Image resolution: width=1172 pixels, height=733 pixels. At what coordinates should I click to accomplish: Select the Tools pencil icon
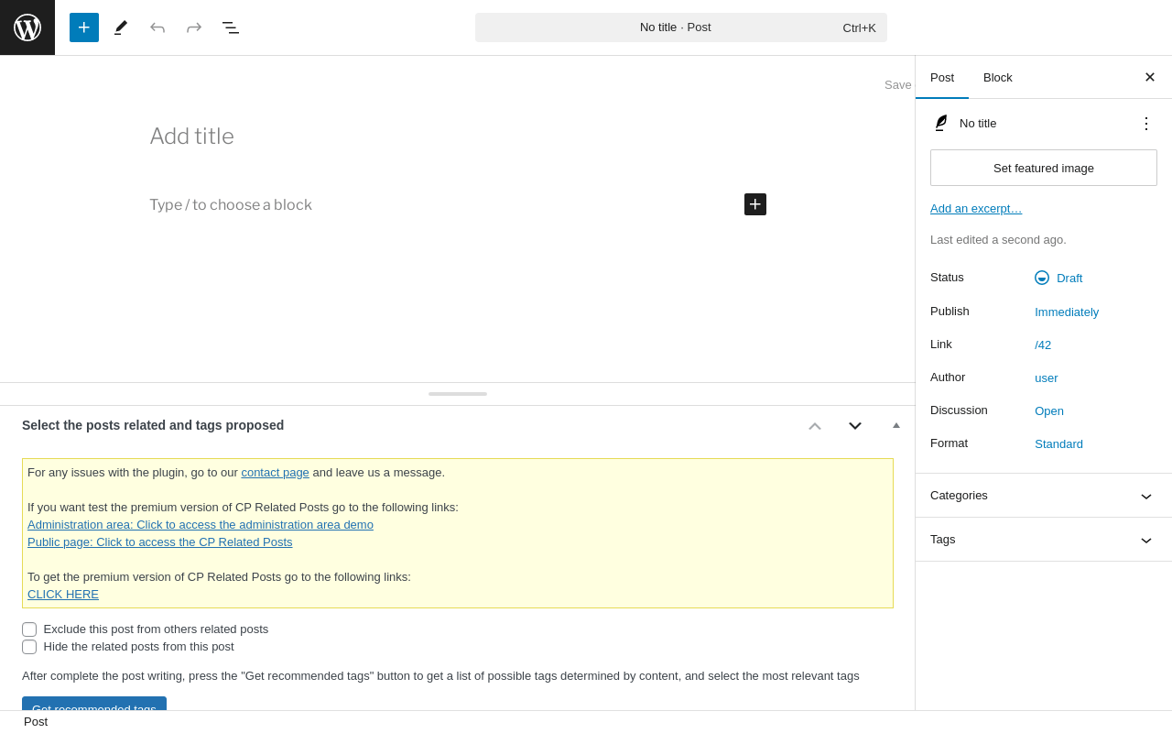tap(121, 27)
